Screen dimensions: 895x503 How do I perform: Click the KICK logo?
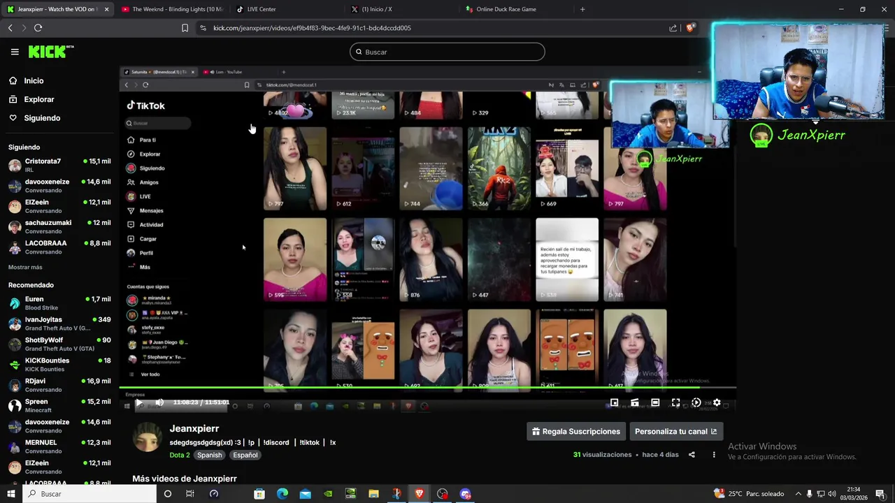(x=50, y=52)
